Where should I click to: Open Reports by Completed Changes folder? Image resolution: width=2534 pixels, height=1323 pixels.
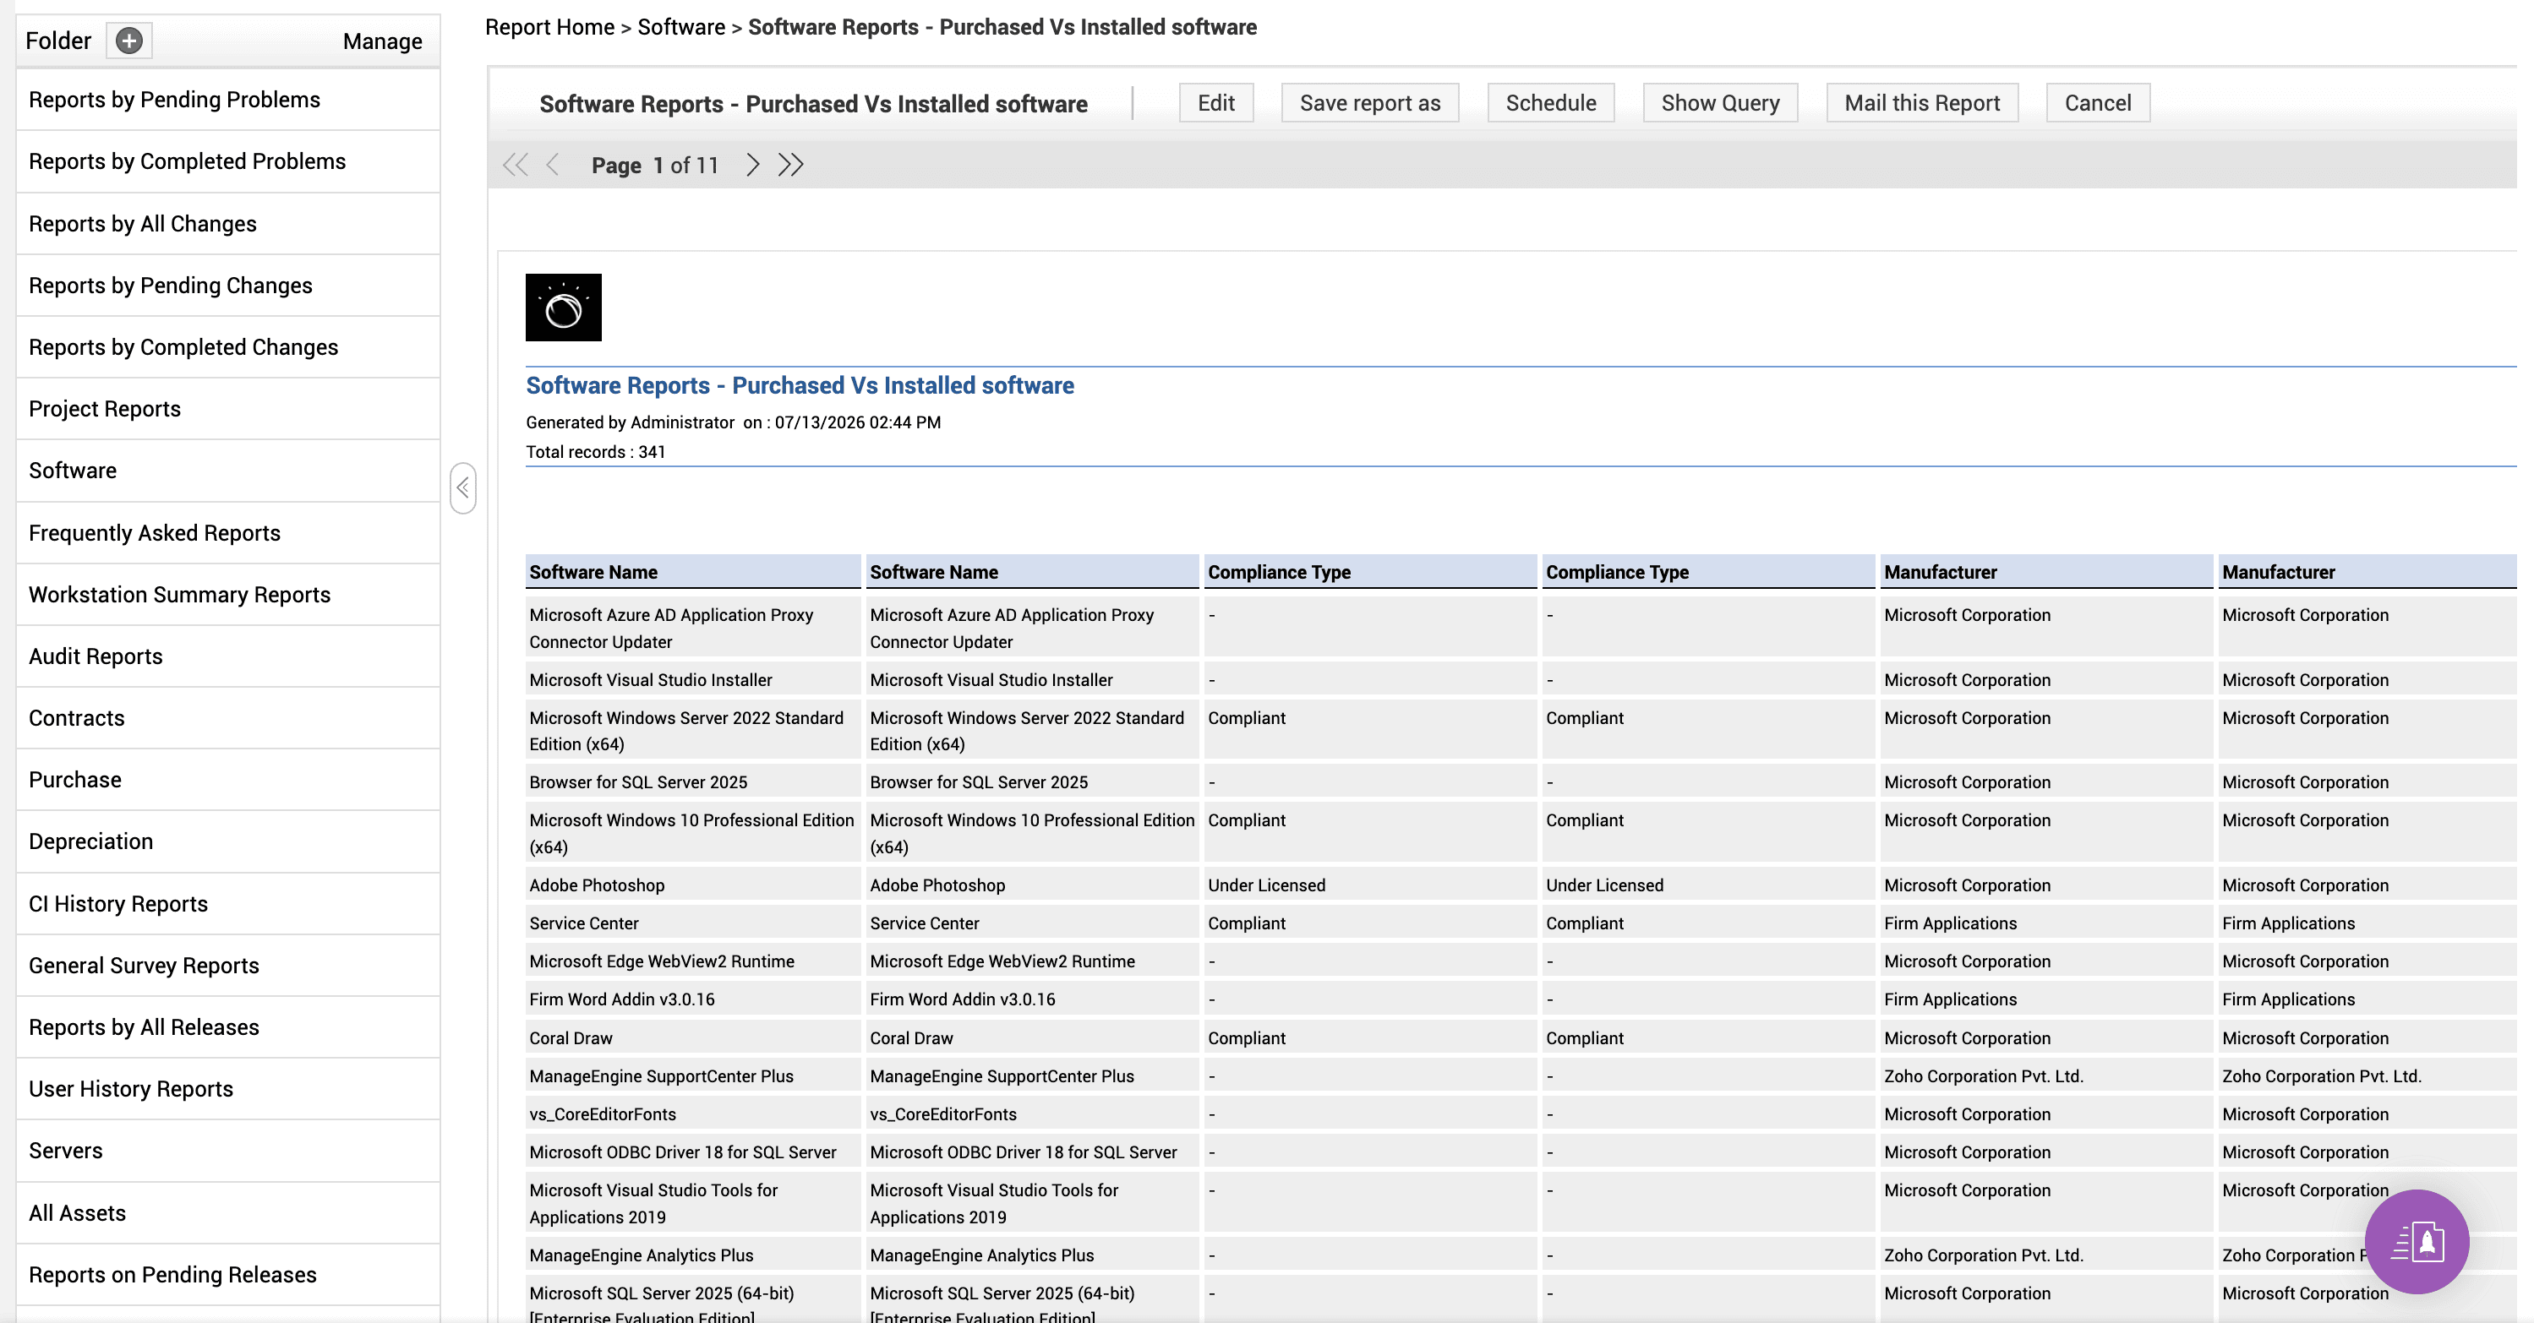click(x=228, y=347)
